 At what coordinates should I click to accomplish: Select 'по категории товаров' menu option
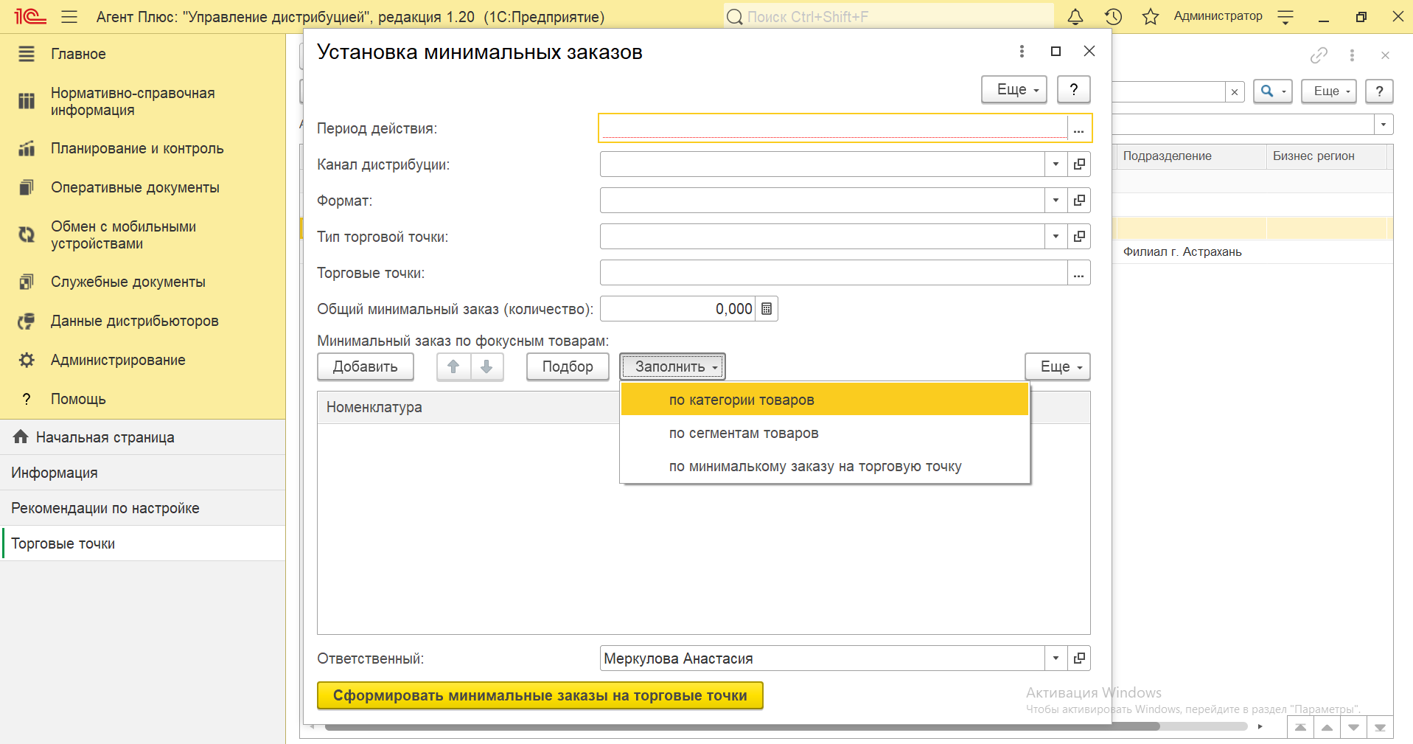click(742, 400)
